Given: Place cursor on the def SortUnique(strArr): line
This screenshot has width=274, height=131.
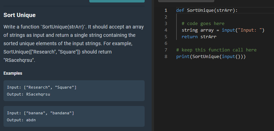Looking at the screenshot, I should click(x=207, y=10).
